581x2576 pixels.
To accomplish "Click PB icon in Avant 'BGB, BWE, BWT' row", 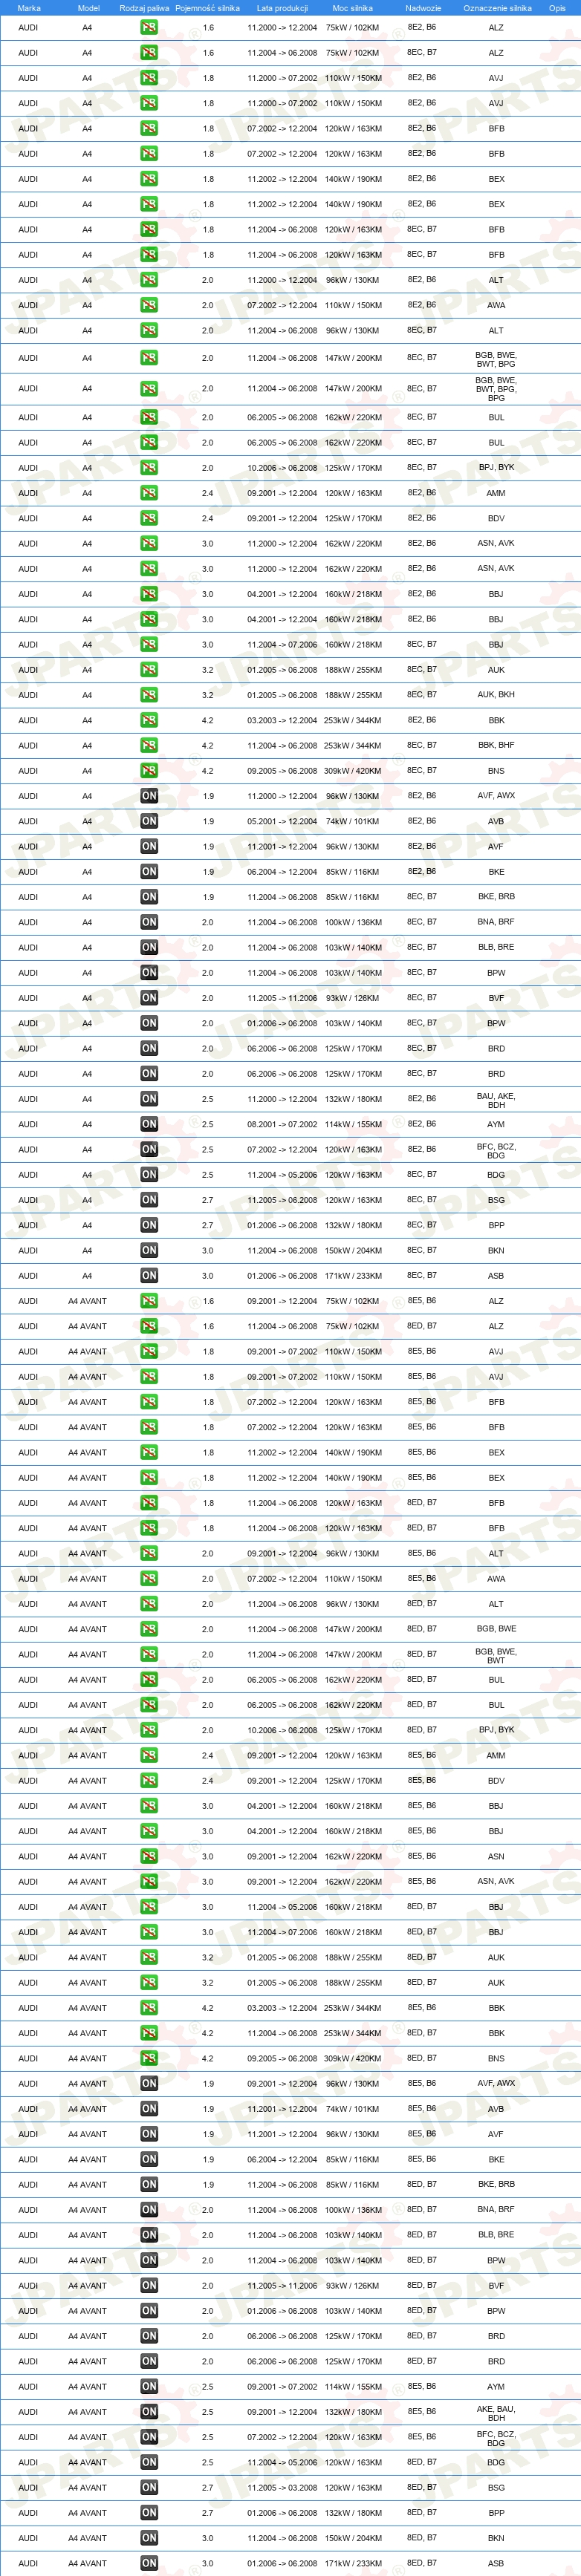I will [x=148, y=1655].
